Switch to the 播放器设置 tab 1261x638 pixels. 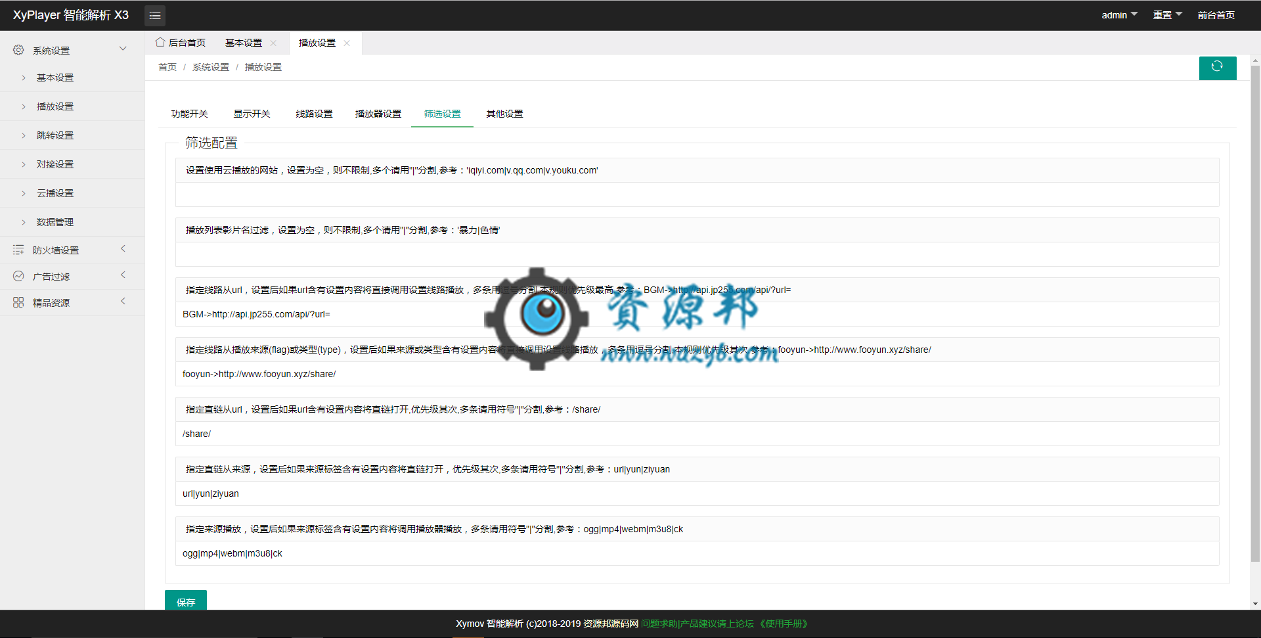pos(378,114)
